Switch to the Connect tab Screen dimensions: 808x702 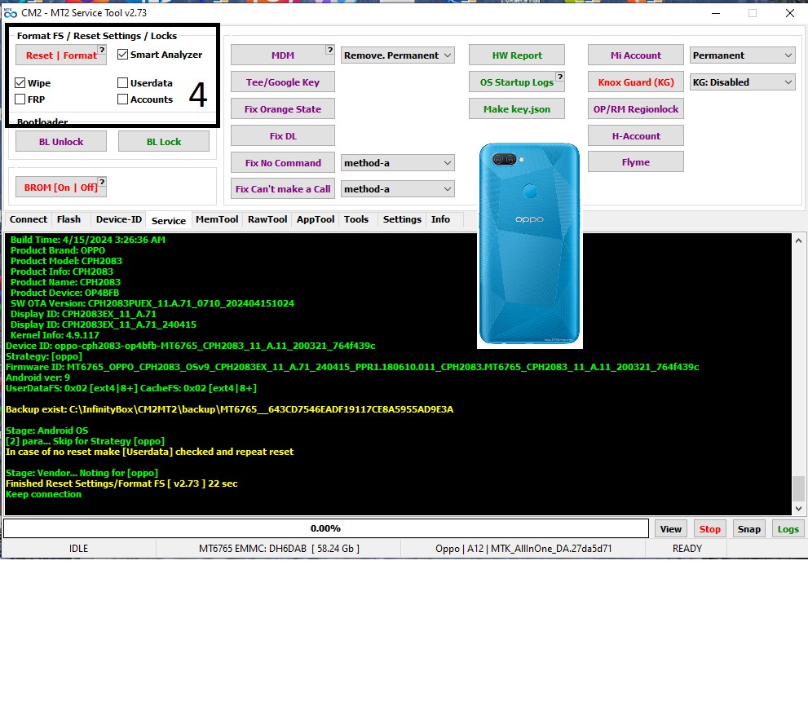point(29,219)
